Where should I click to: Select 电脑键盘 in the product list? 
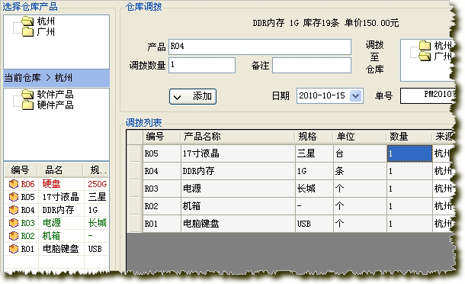pos(61,249)
